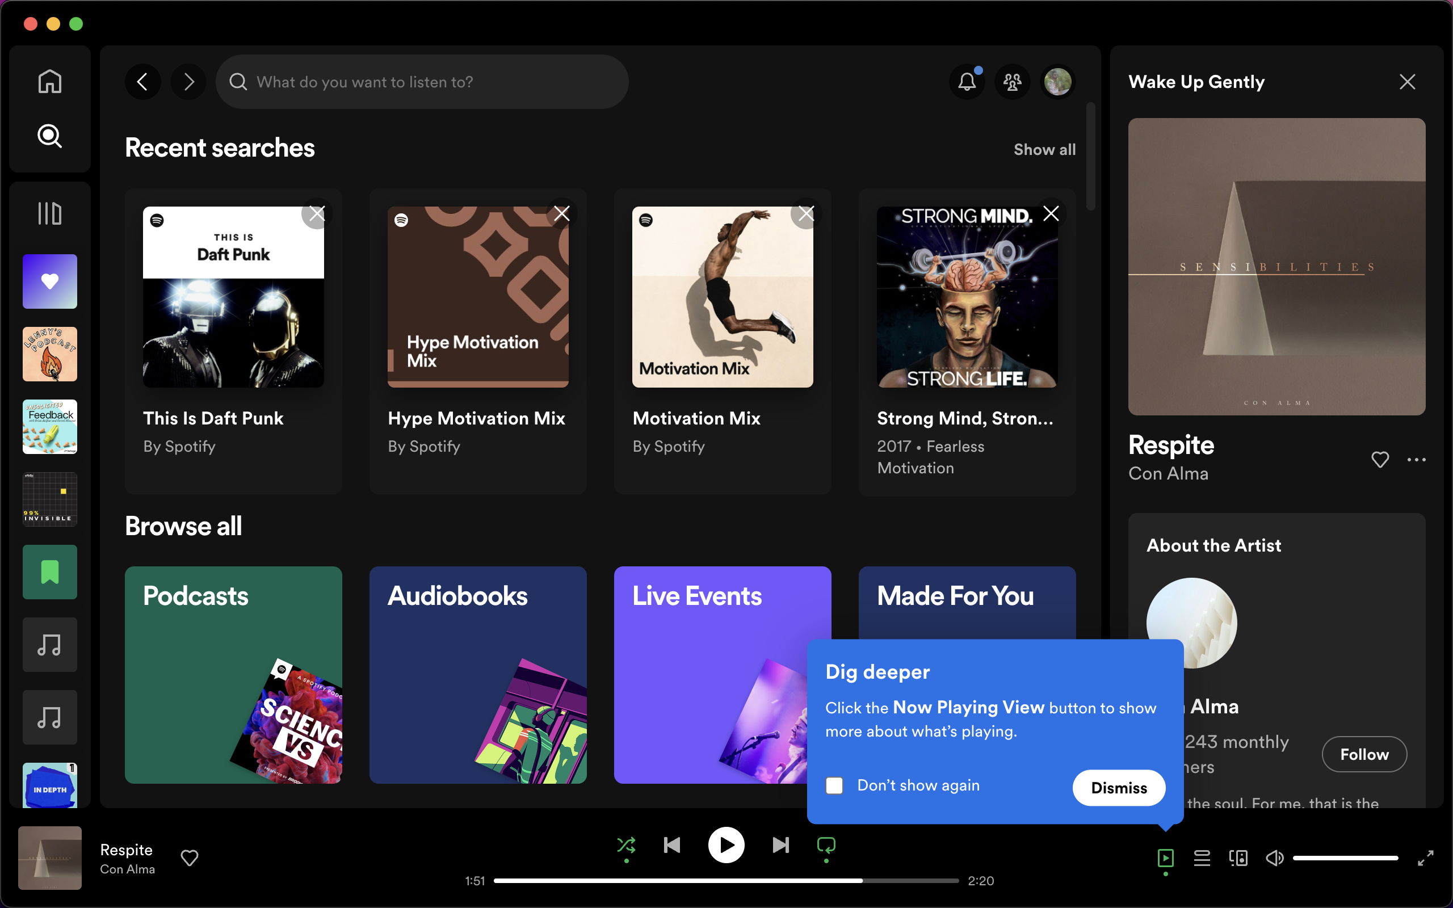This screenshot has height=908, width=1453.
Task: Skip to next track
Action: tap(780, 846)
